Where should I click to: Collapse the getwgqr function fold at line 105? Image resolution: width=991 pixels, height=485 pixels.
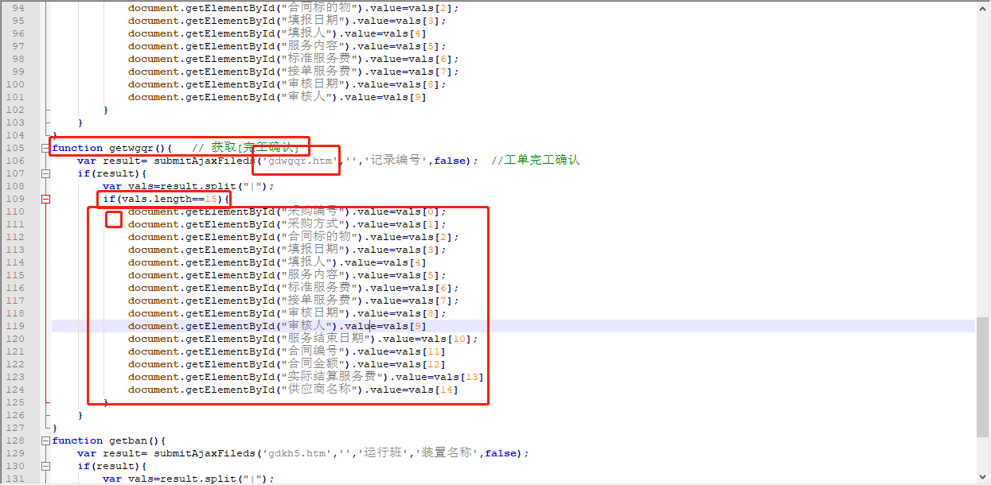pos(45,148)
